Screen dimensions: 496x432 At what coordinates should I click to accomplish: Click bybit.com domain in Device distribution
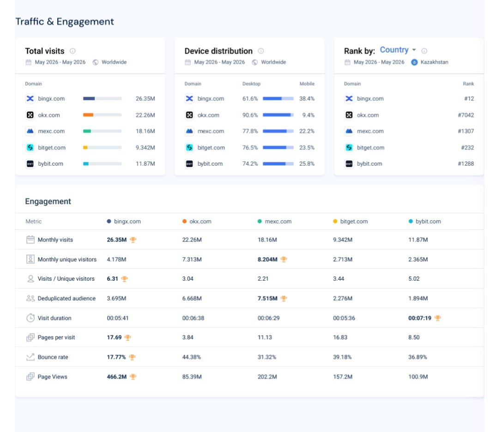point(210,164)
